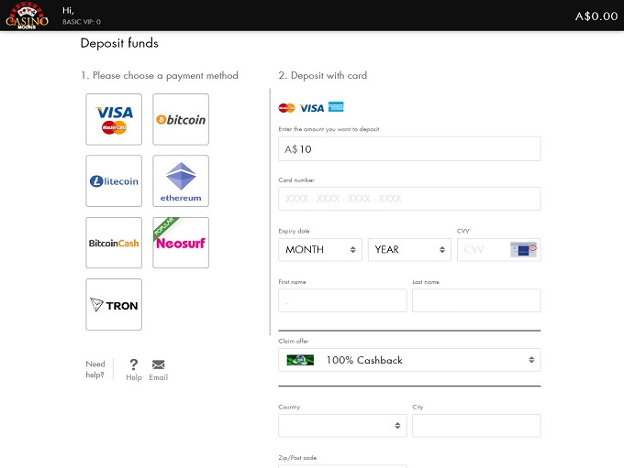Click the Email envelope help link
The width and height of the screenshot is (624, 468).
pos(159,369)
